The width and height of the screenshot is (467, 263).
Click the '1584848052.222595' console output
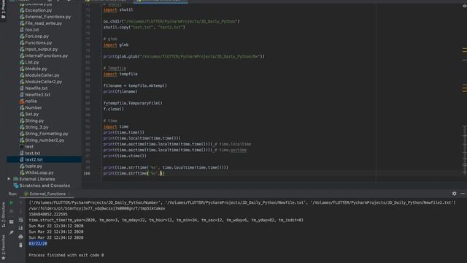pyautogui.click(x=48, y=214)
